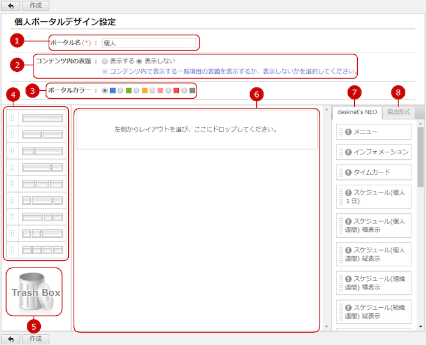This screenshot has width=426, height=345.
Task: Choose the blue portal color swatch
Action: pos(113,91)
